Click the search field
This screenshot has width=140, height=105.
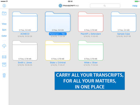pos(105,6)
